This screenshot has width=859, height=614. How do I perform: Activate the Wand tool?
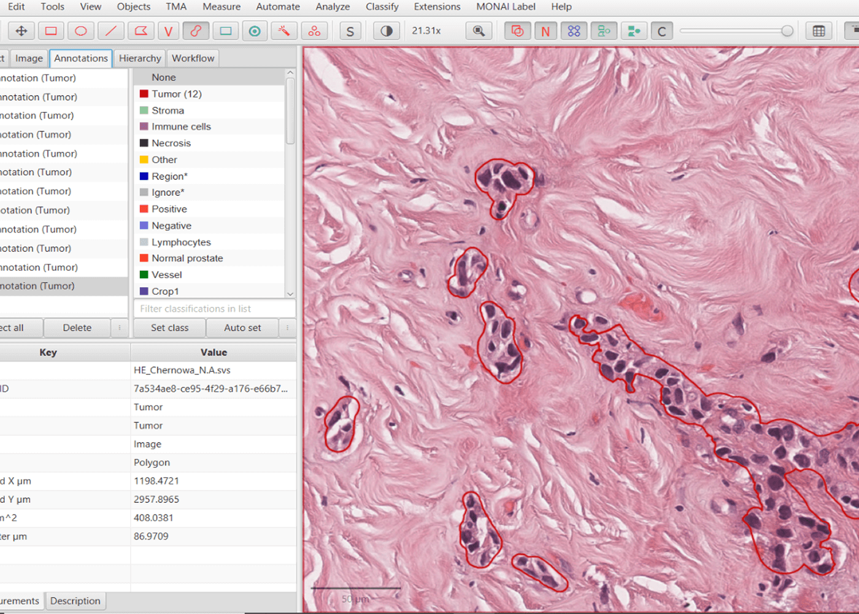283,30
